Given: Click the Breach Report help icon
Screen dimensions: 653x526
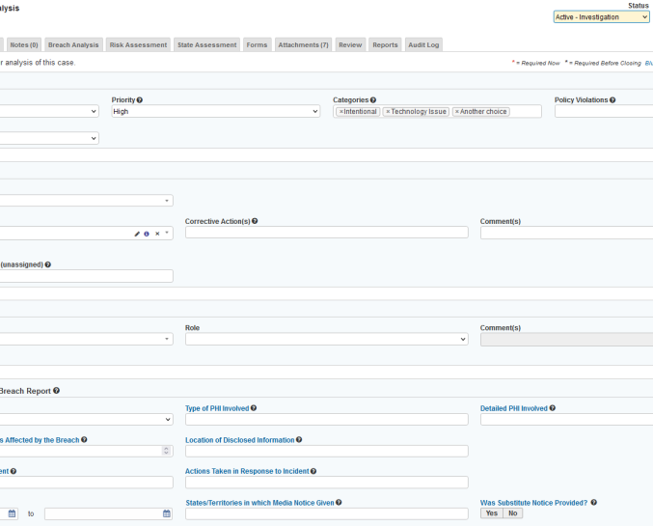Looking at the screenshot, I should tap(56, 390).
